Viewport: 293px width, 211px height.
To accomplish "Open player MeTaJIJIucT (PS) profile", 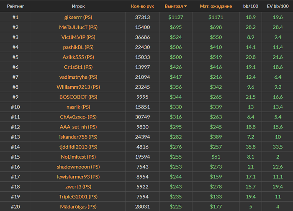I will (x=78, y=27).
